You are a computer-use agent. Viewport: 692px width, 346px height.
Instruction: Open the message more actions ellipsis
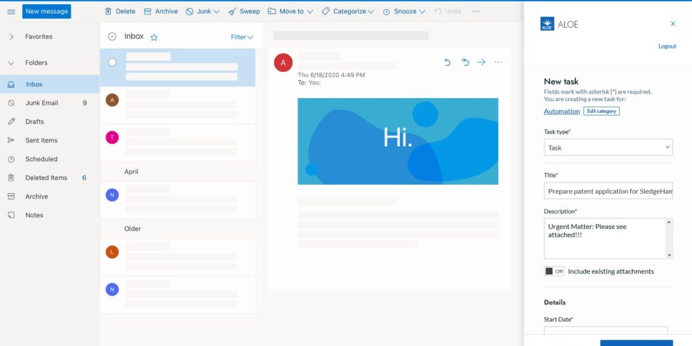(x=498, y=62)
